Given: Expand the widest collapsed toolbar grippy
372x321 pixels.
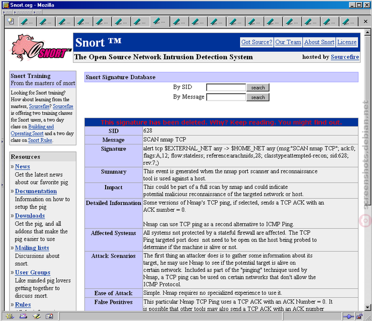Looking at the screenshot, I should 23,12.
